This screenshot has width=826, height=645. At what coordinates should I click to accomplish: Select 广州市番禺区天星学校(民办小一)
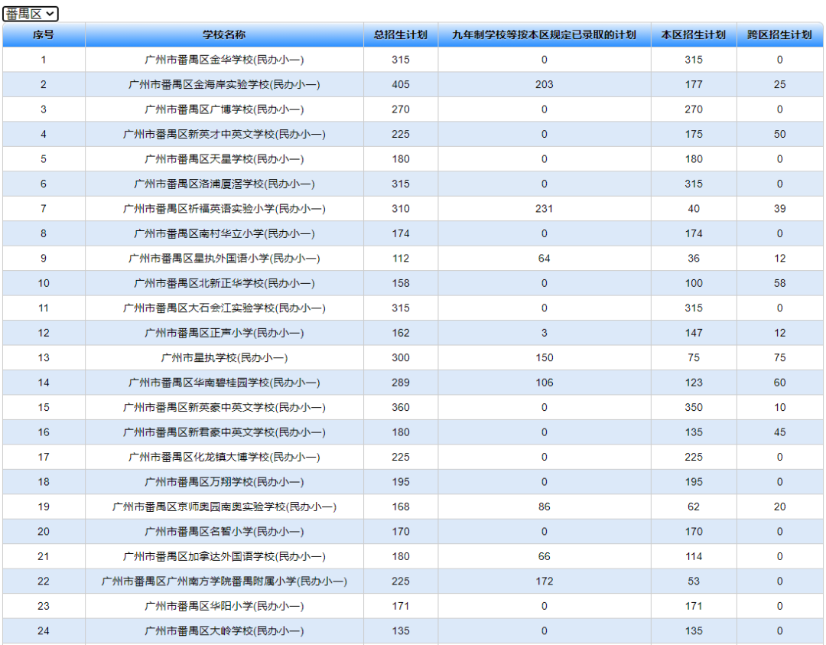point(224,159)
